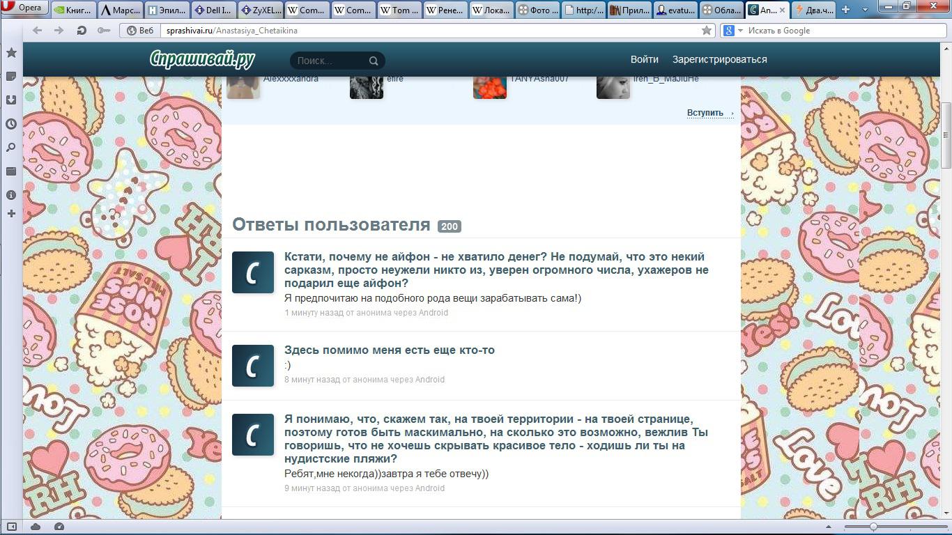Click the '9 минут назад' timestamp
The width and height of the screenshot is (952, 535).
coord(312,488)
